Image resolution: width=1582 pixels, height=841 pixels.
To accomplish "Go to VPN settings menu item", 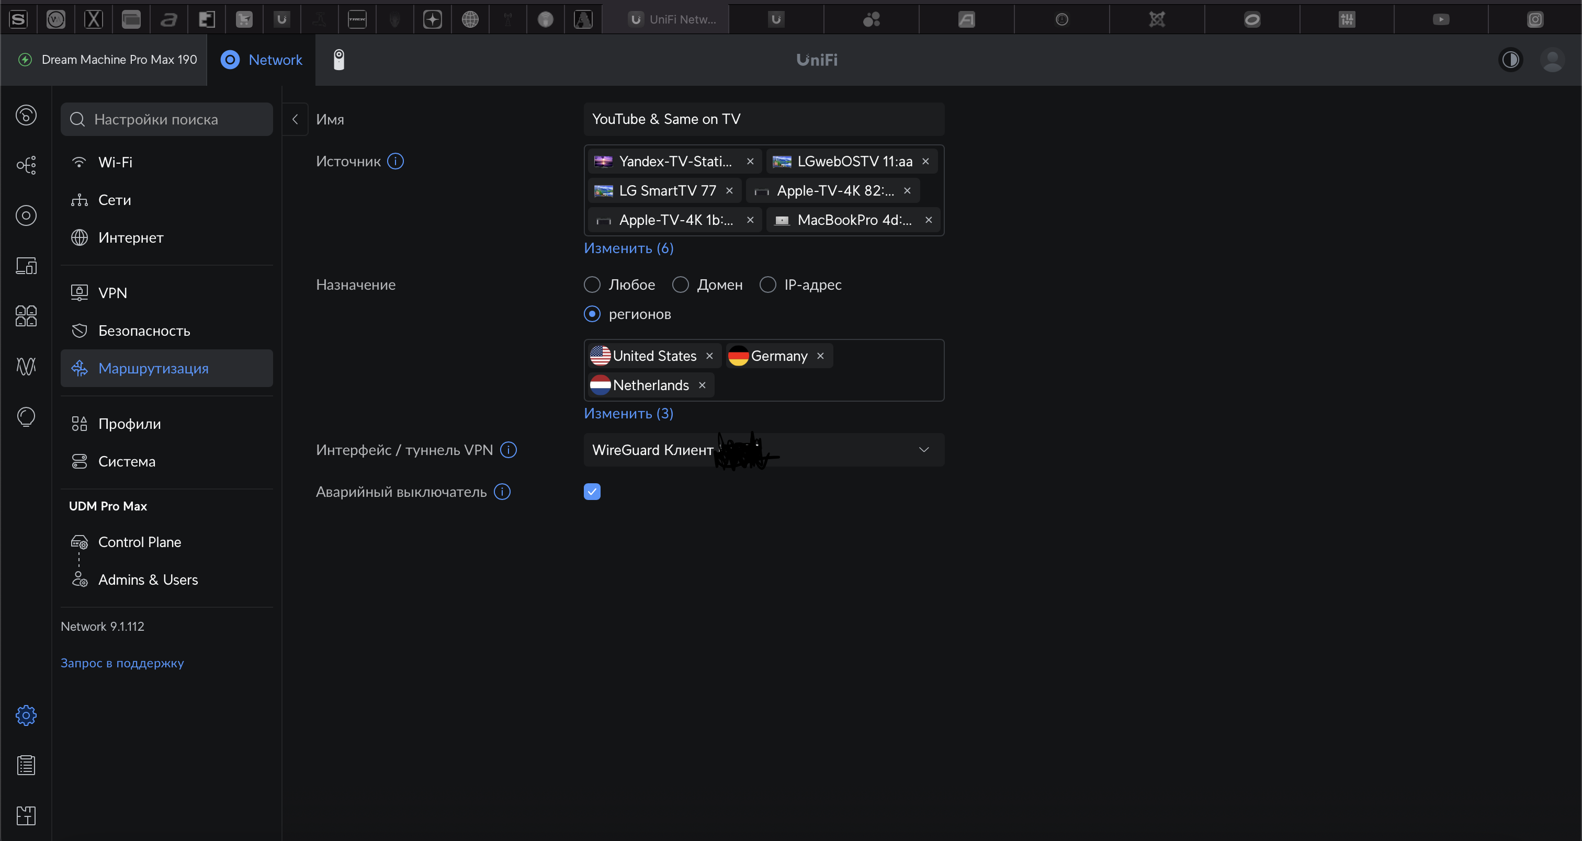I will 113,293.
